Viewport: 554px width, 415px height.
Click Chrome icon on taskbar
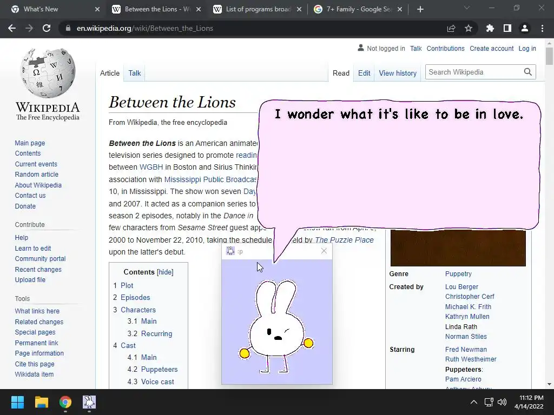[65, 402]
